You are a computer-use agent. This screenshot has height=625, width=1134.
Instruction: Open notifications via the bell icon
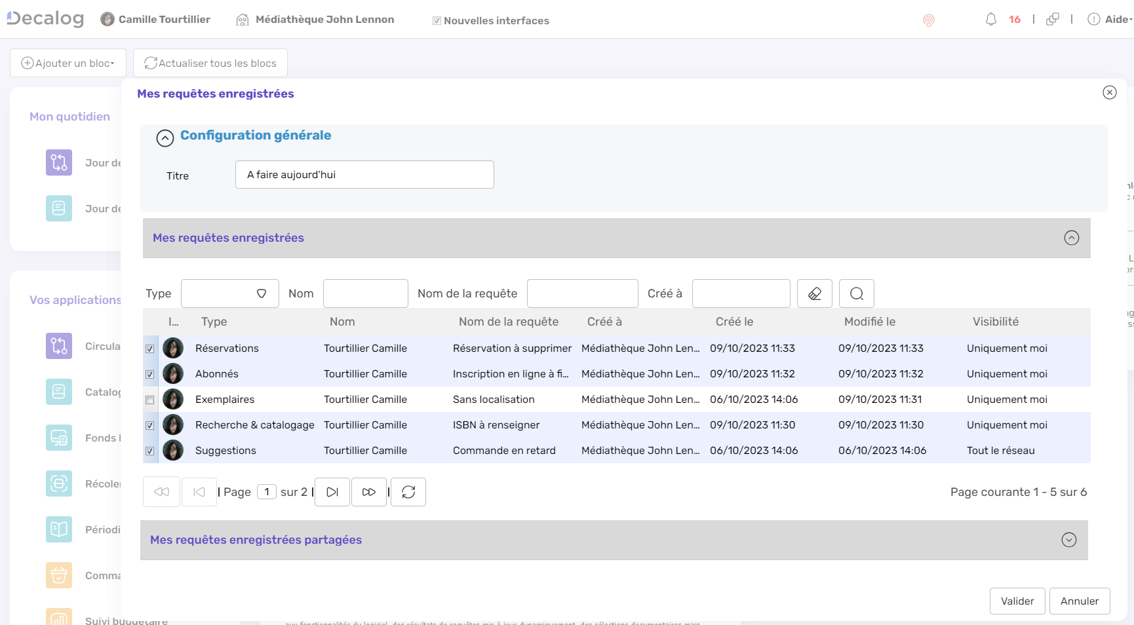point(992,20)
